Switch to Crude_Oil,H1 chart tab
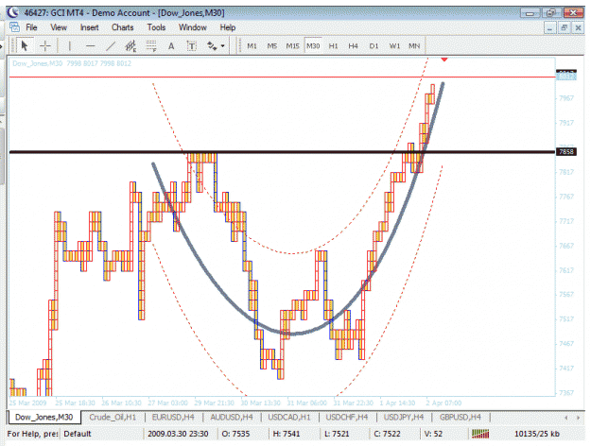The height and width of the screenshot is (446, 591). tap(113, 417)
